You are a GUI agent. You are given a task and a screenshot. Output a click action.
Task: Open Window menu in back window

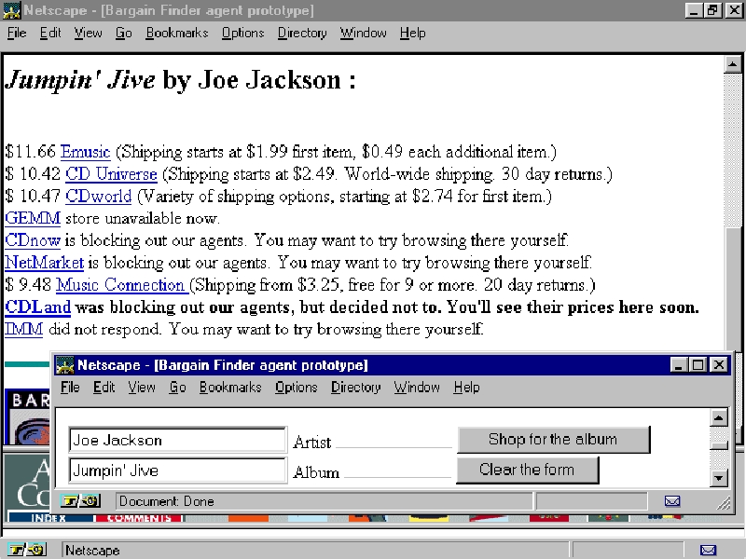[x=363, y=33]
